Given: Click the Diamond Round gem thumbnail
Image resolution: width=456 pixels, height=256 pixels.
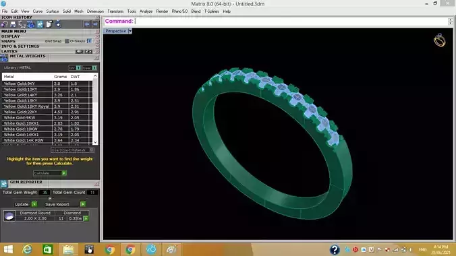Looking at the screenshot, I should (x=9, y=216).
